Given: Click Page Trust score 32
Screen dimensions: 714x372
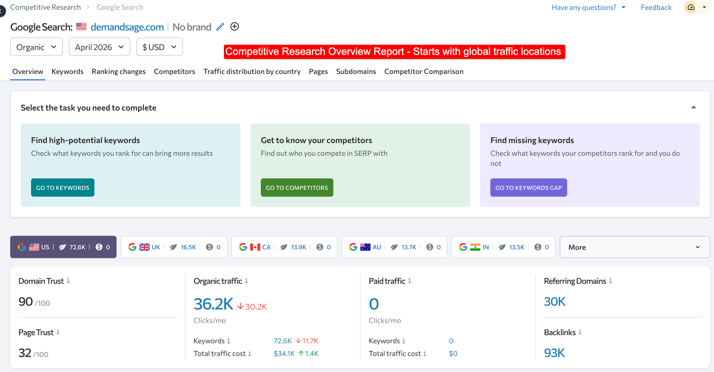Looking at the screenshot, I should (x=25, y=353).
